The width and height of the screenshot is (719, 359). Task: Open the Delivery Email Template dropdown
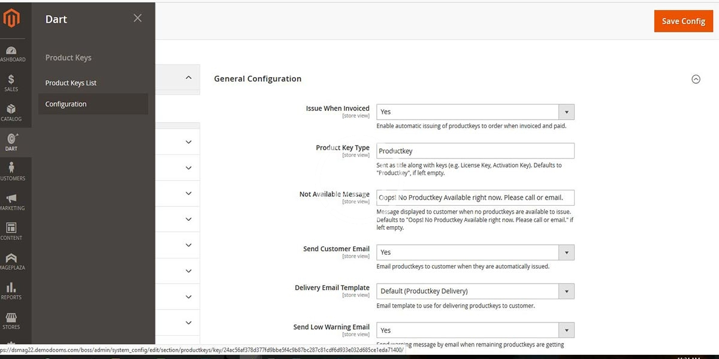[x=475, y=291]
